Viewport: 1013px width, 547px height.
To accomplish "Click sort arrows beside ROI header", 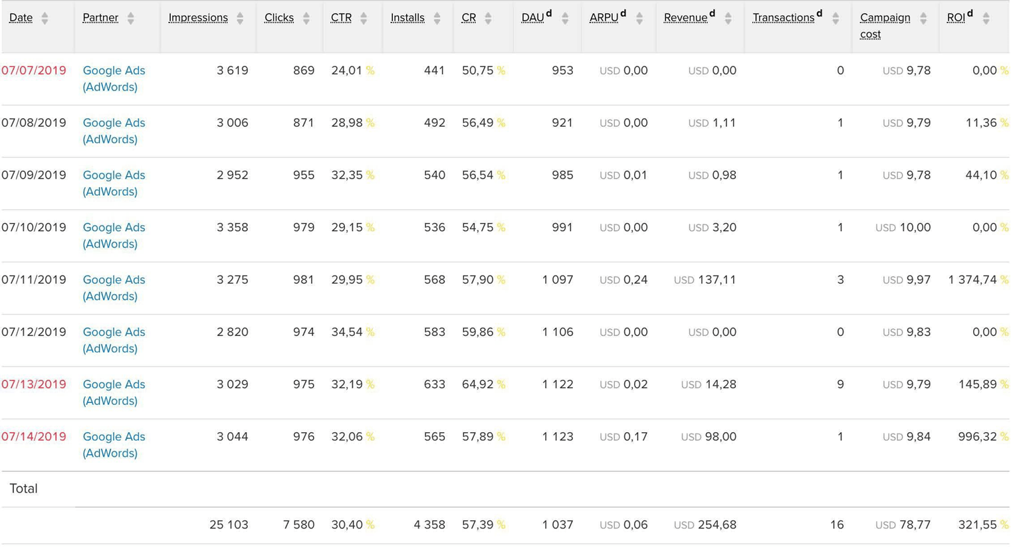I will point(986,19).
